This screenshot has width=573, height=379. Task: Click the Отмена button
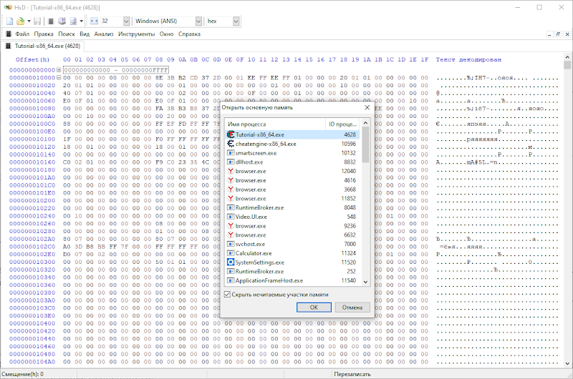[352, 307]
